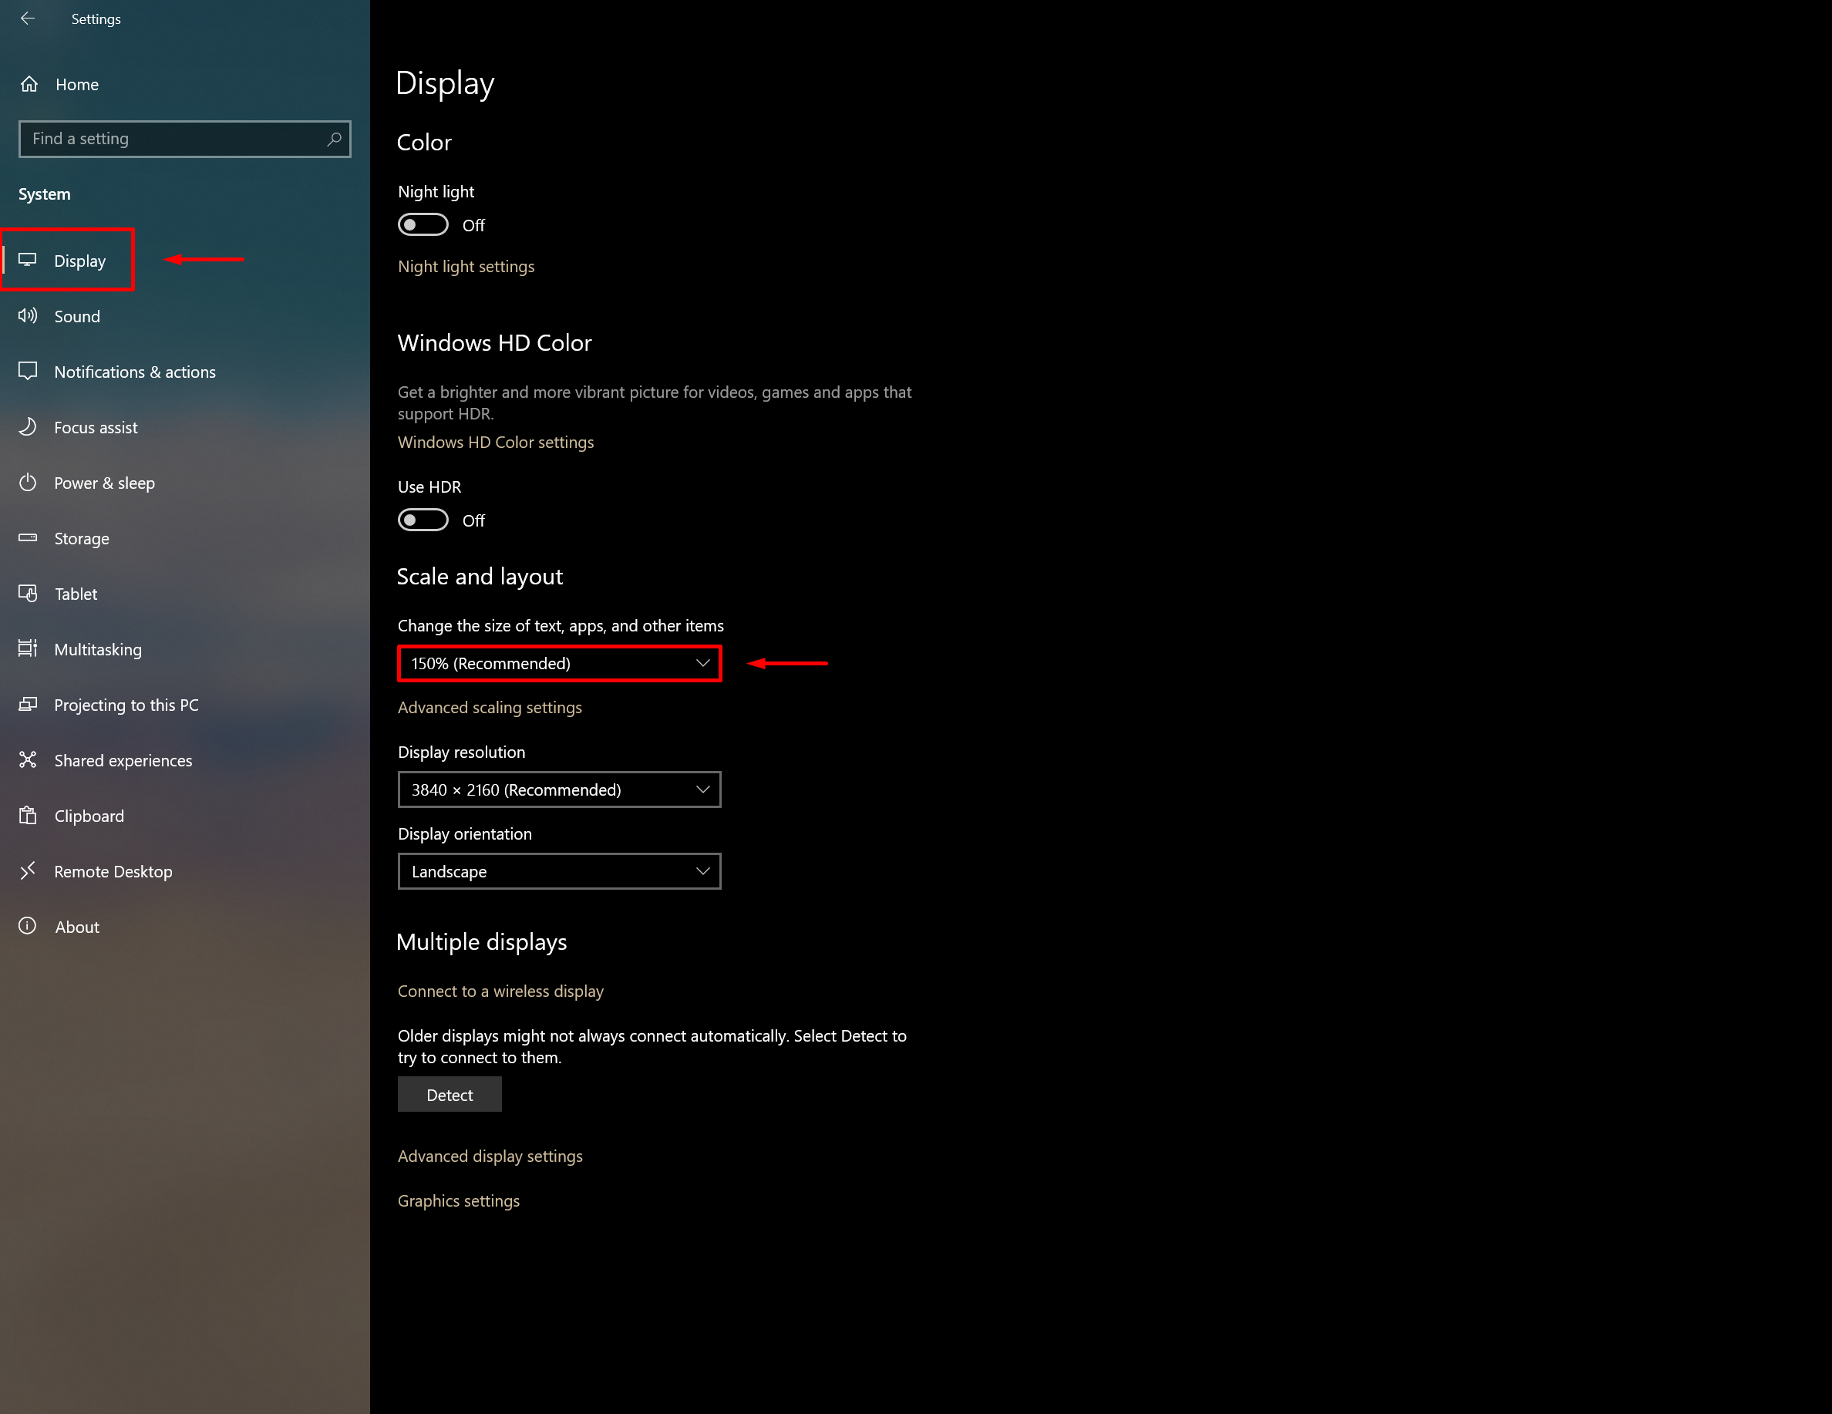1832x1414 pixels.
Task: Click the Home house icon
Action: 29,84
